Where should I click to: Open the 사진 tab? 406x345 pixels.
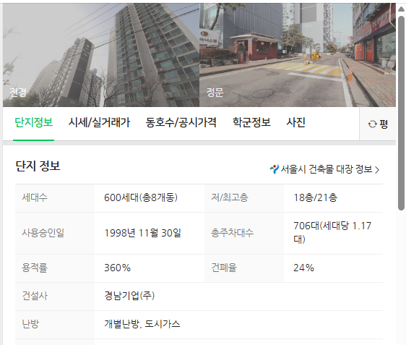(296, 123)
